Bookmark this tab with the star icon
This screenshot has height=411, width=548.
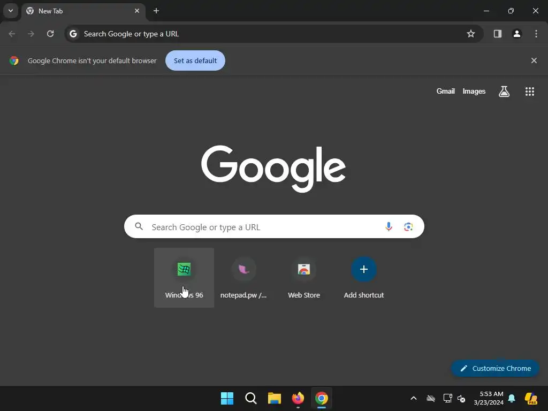point(471,34)
